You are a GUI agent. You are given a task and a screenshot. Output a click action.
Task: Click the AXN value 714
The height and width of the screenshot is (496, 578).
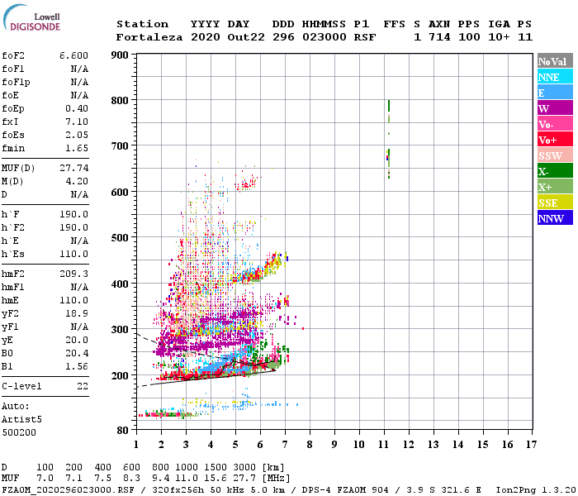click(x=439, y=37)
